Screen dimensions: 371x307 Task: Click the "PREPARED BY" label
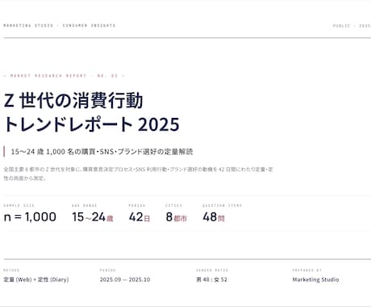coord(307,270)
